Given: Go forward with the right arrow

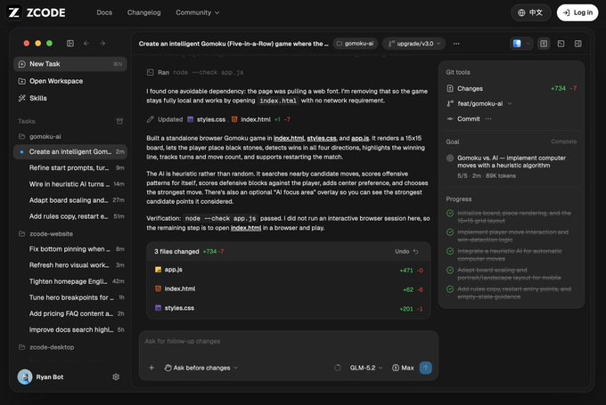Looking at the screenshot, I should [x=102, y=44].
